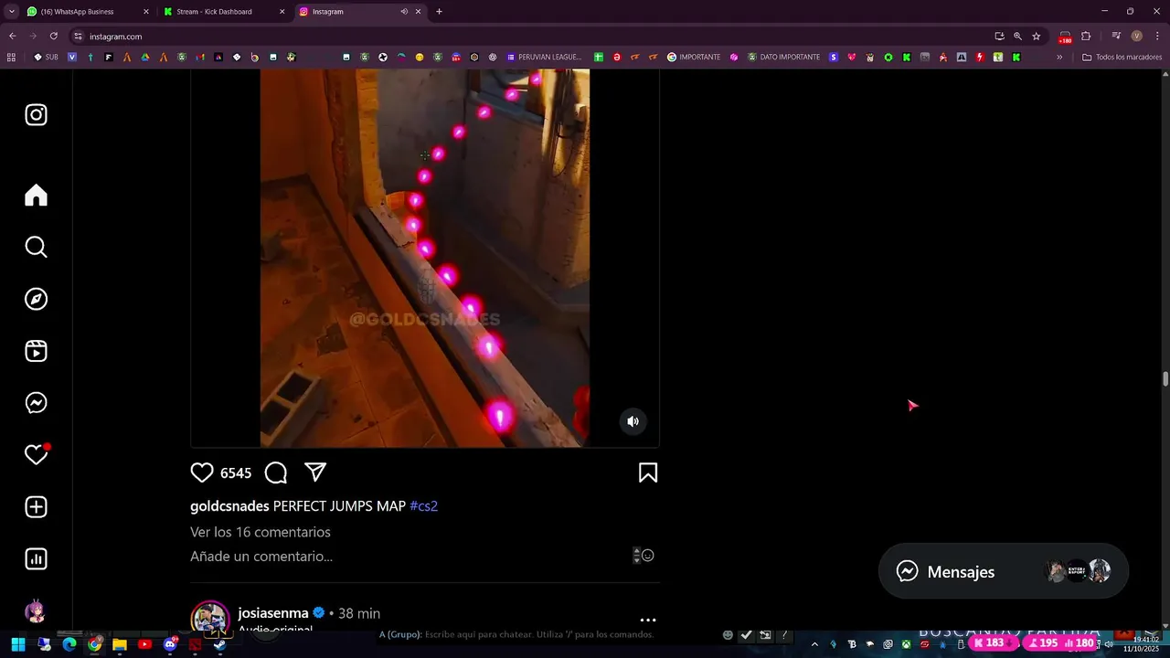1170x658 pixels.
Task: Select the Instagram browser tab
Action: pos(359,12)
